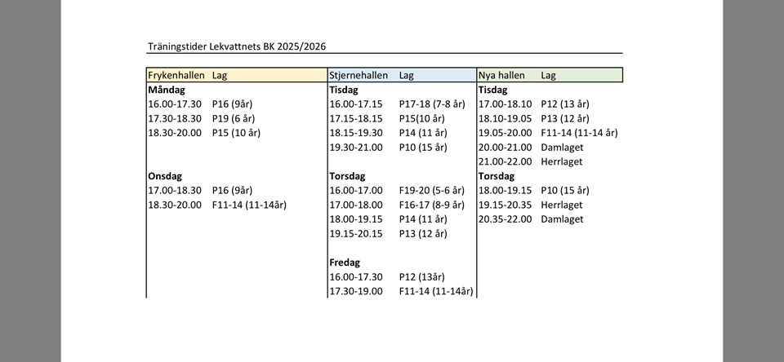Image resolution: width=784 pixels, height=362 pixels.
Task: Click the 19.05-20.00 time slot
Action: pyautogui.click(x=504, y=133)
